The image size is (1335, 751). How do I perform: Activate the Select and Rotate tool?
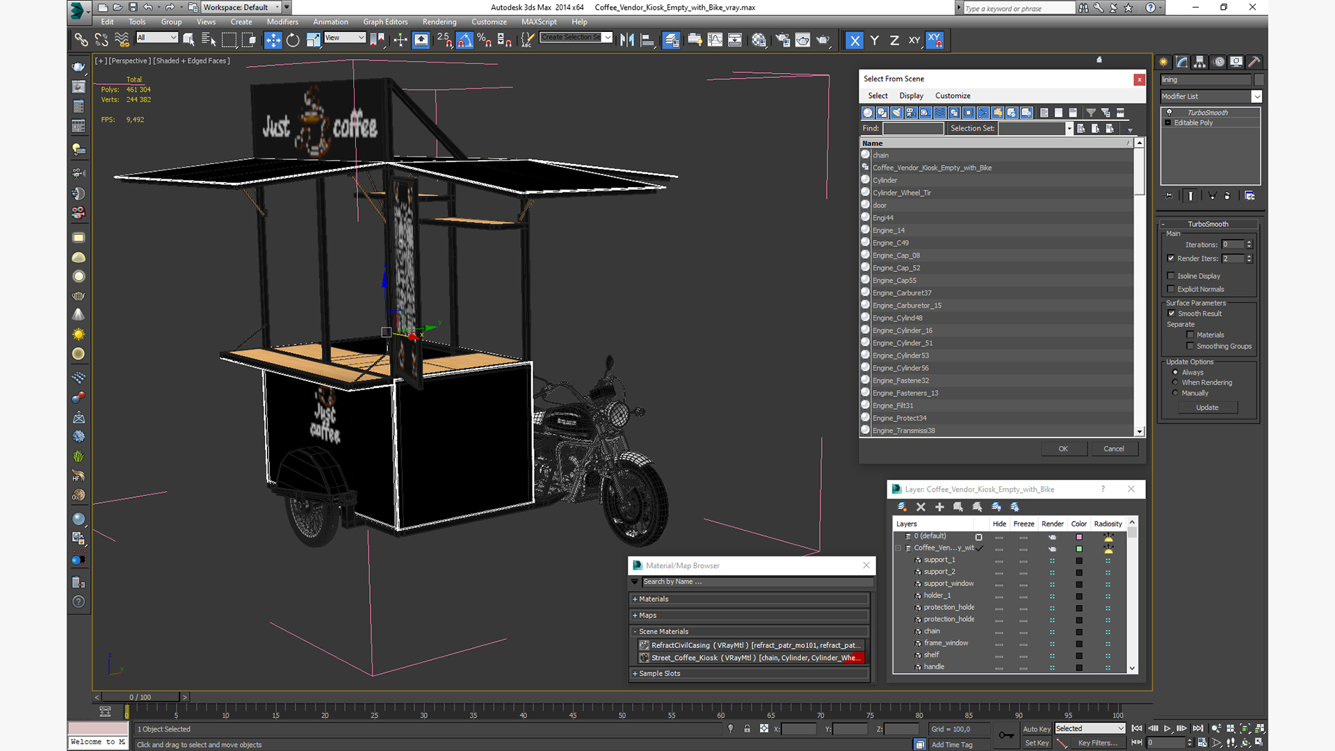click(x=293, y=40)
